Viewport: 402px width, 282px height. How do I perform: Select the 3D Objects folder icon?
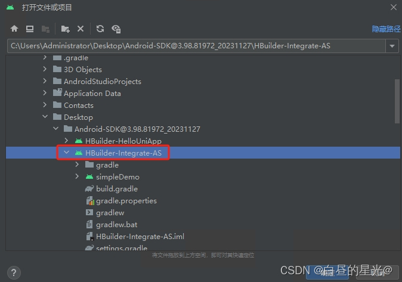pos(57,69)
